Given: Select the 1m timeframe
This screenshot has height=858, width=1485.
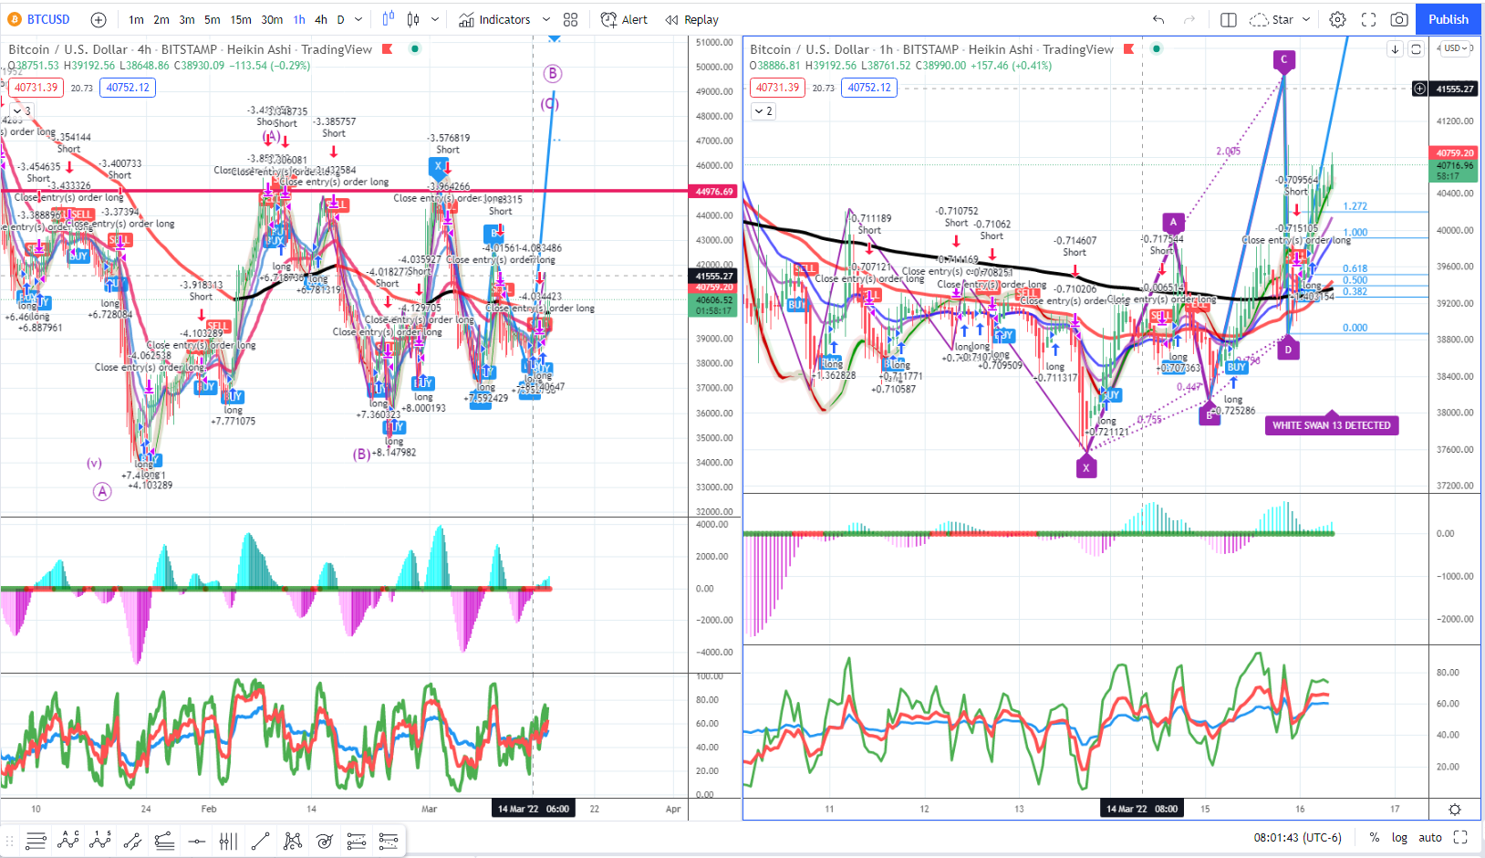Looking at the screenshot, I should pos(136,19).
